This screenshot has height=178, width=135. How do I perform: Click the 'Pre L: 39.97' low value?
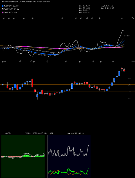[85, 10]
